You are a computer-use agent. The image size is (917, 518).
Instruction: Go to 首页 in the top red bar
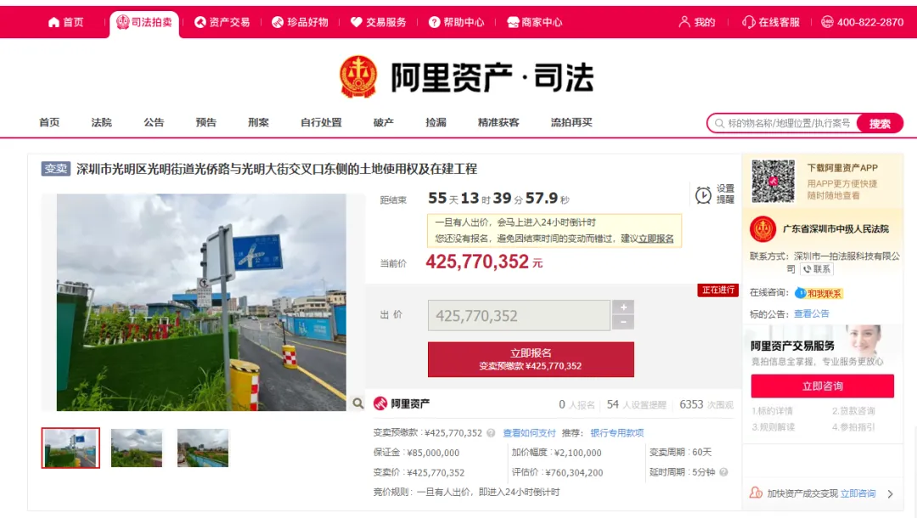[65, 22]
